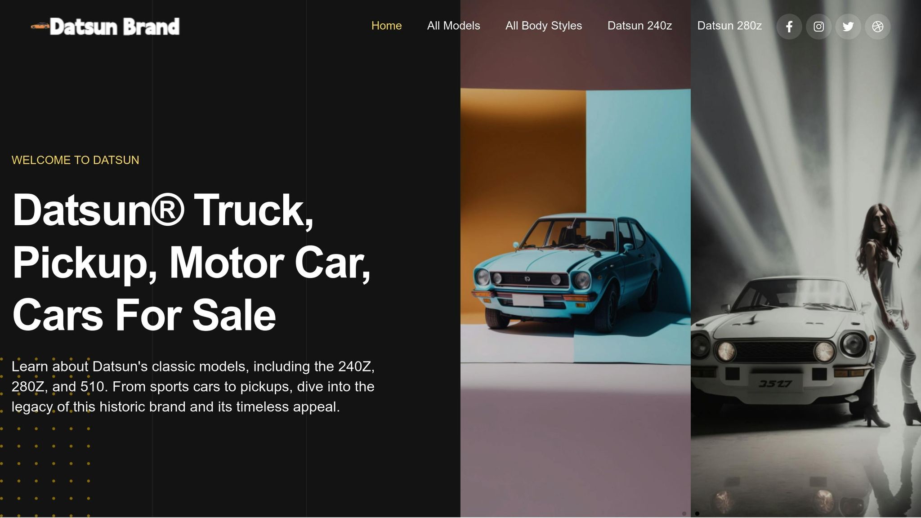Select the faded gray carousel dot

[x=684, y=514]
